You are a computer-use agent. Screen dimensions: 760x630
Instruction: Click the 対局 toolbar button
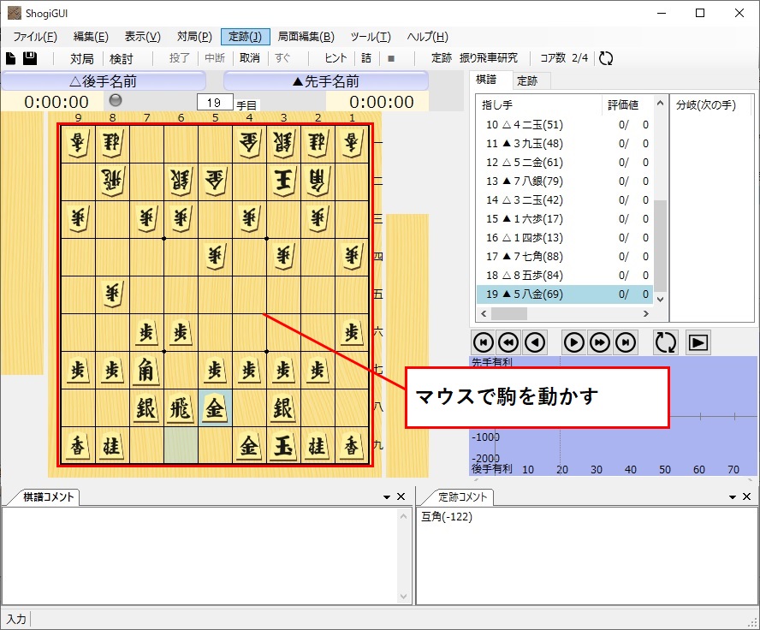pos(82,59)
